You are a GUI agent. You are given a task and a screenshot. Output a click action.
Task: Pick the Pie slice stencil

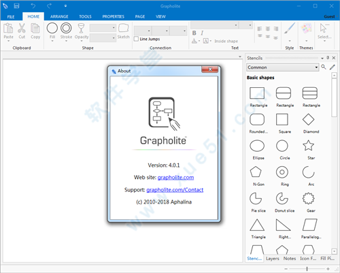point(256,198)
